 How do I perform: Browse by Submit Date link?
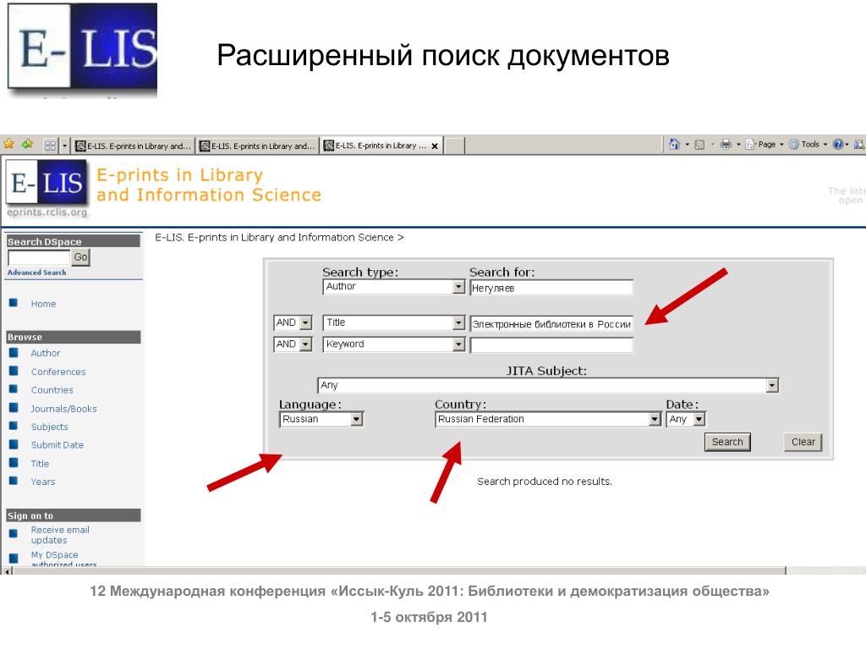pyautogui.click(x=58, y=445)
